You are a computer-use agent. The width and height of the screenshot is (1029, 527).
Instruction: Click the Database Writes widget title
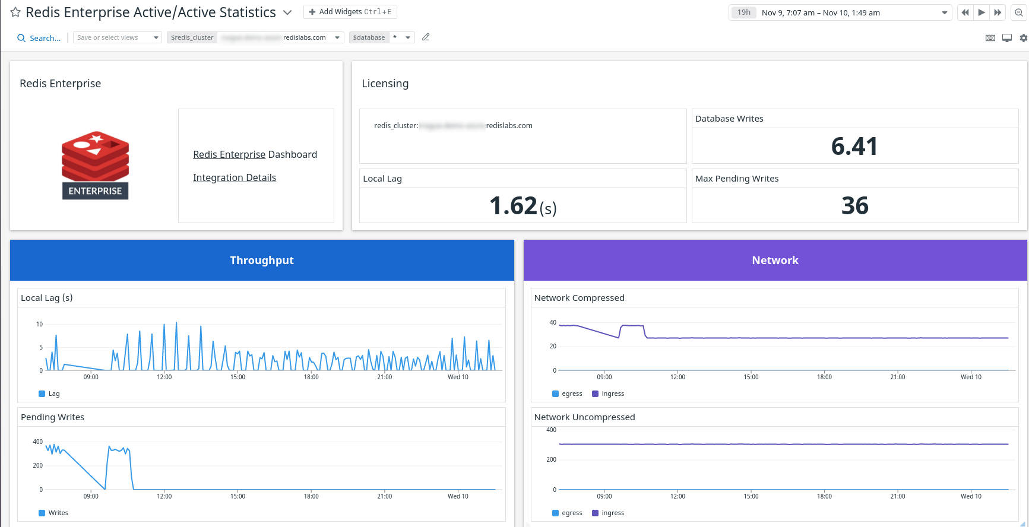pos(730,119)
